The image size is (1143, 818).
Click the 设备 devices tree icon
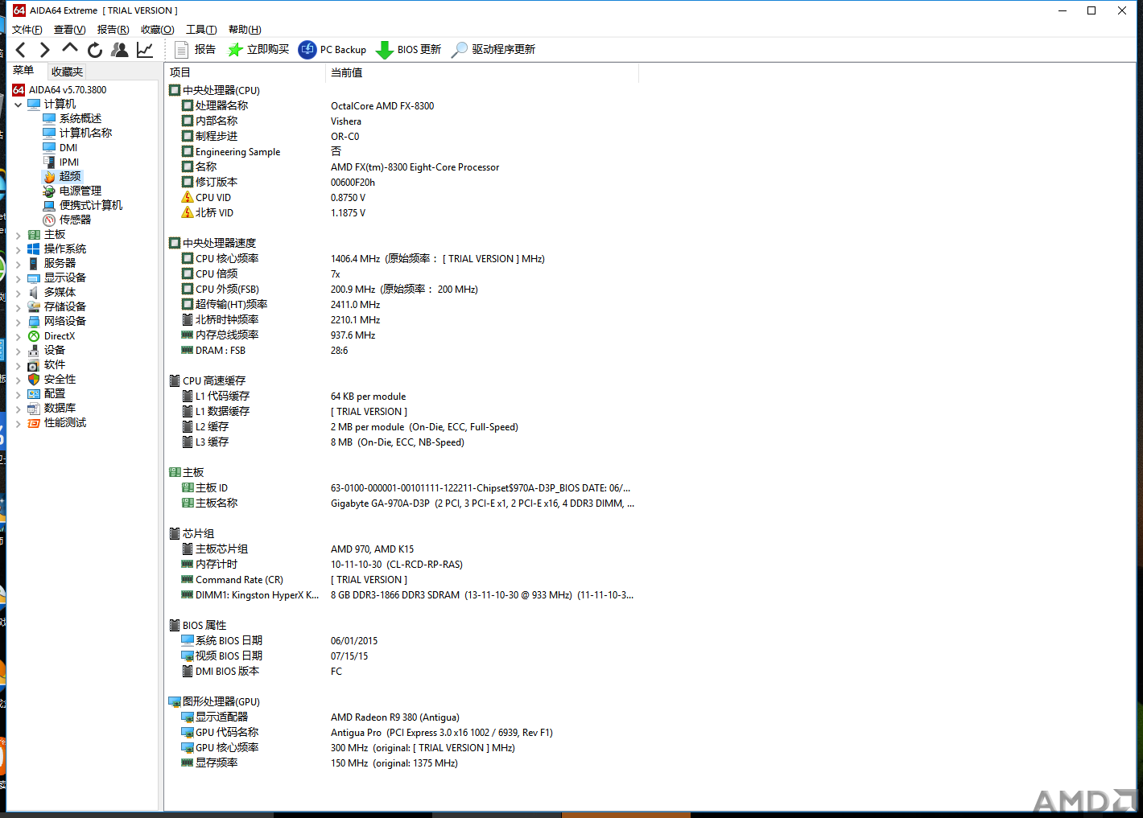click(33, 351)
